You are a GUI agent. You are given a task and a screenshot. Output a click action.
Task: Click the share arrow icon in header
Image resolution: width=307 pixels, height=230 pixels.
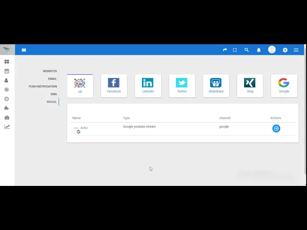pyautogui.click(x=225, y=50)
